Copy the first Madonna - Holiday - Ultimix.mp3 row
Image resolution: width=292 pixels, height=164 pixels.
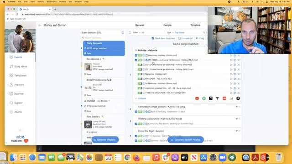pyautogui.click(x=235, y=56)
